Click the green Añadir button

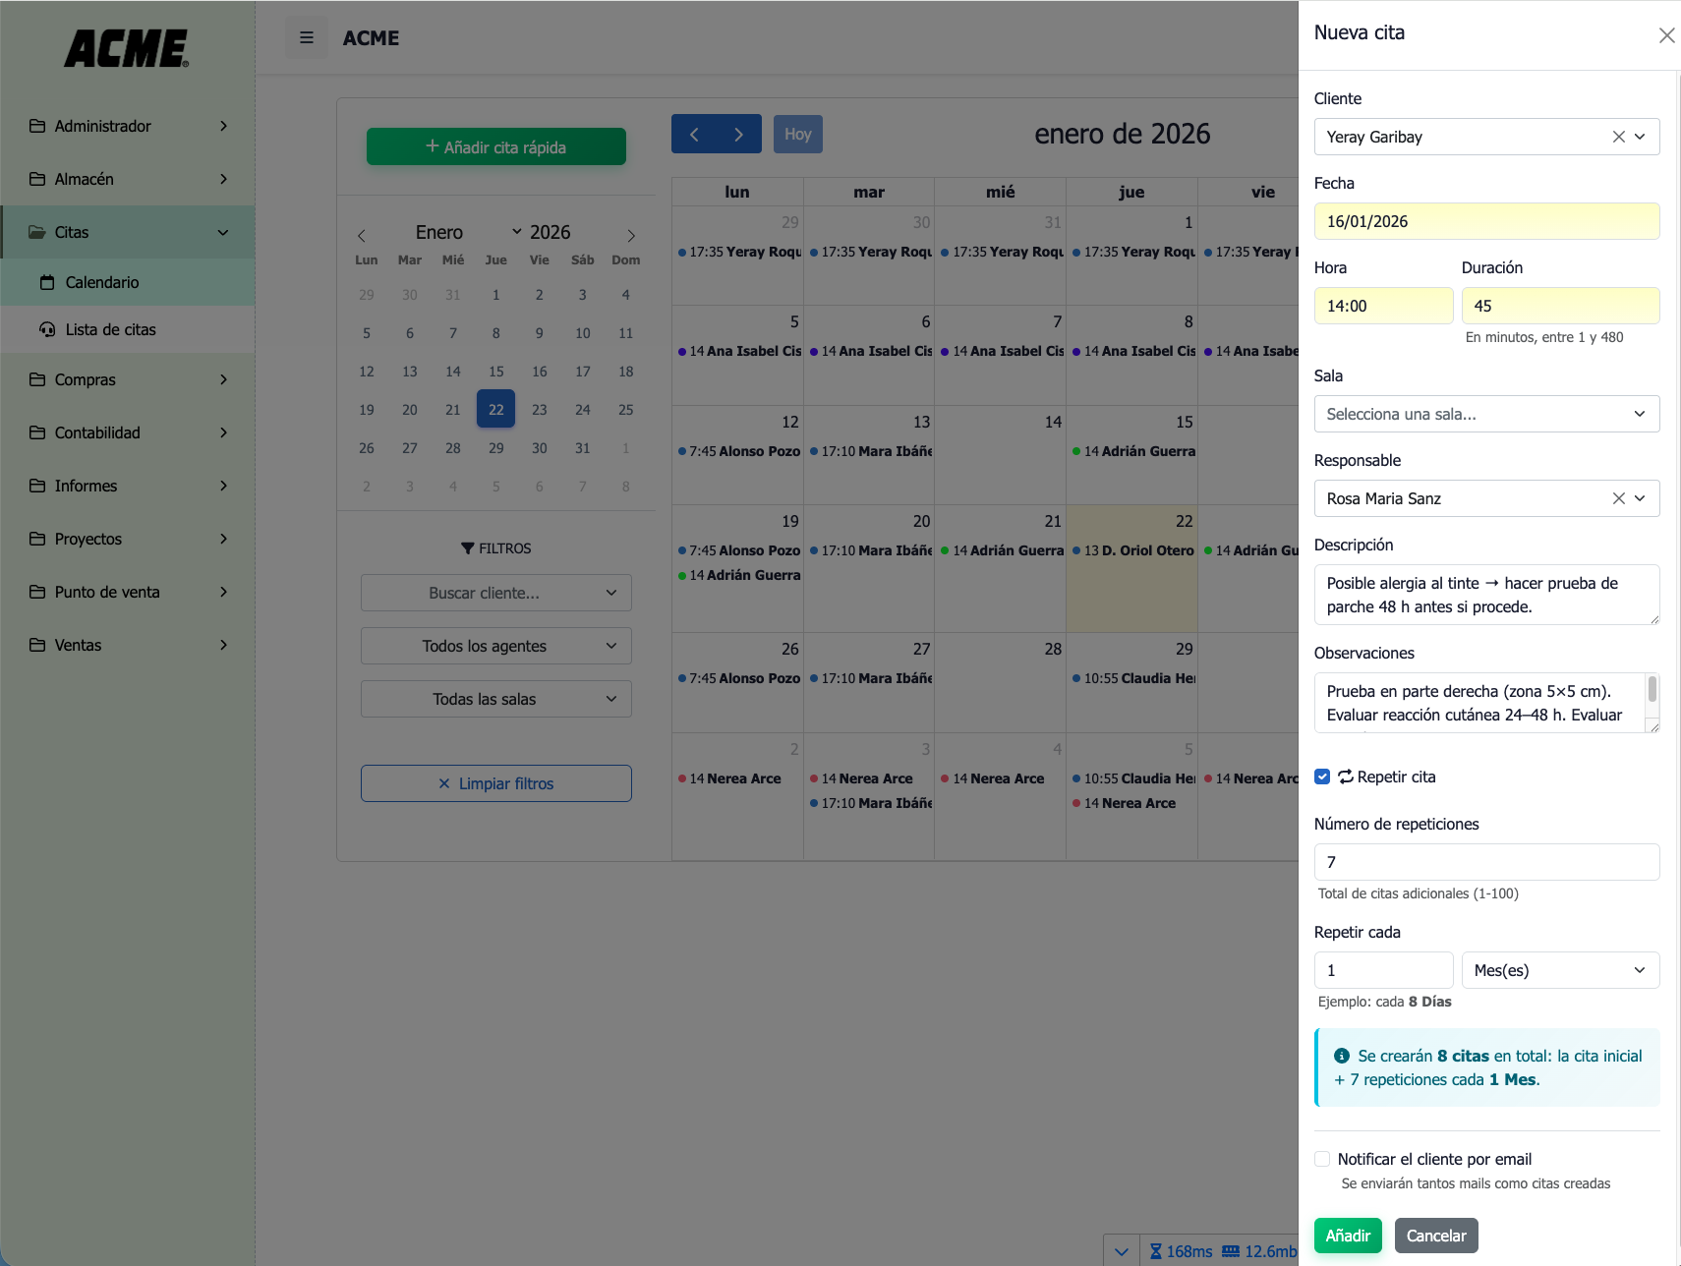point(1347,1236)
